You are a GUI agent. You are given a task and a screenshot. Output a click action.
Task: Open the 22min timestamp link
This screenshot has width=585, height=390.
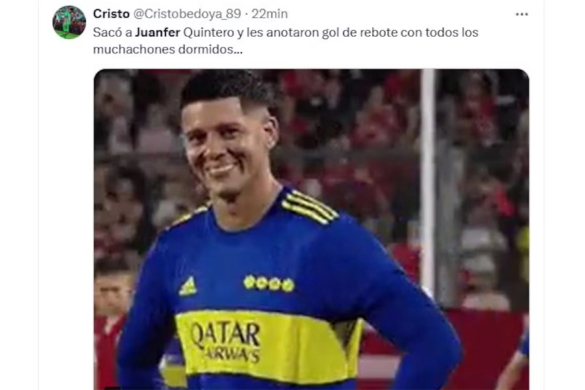coord(269,14)
